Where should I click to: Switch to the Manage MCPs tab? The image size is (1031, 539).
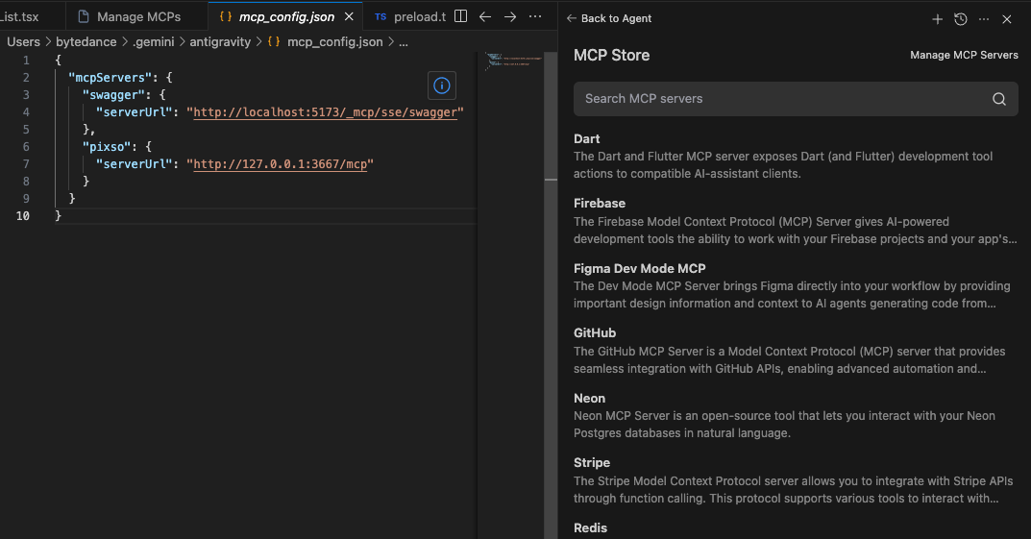137,17
